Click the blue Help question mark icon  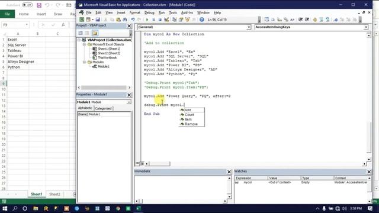(202, 20)
